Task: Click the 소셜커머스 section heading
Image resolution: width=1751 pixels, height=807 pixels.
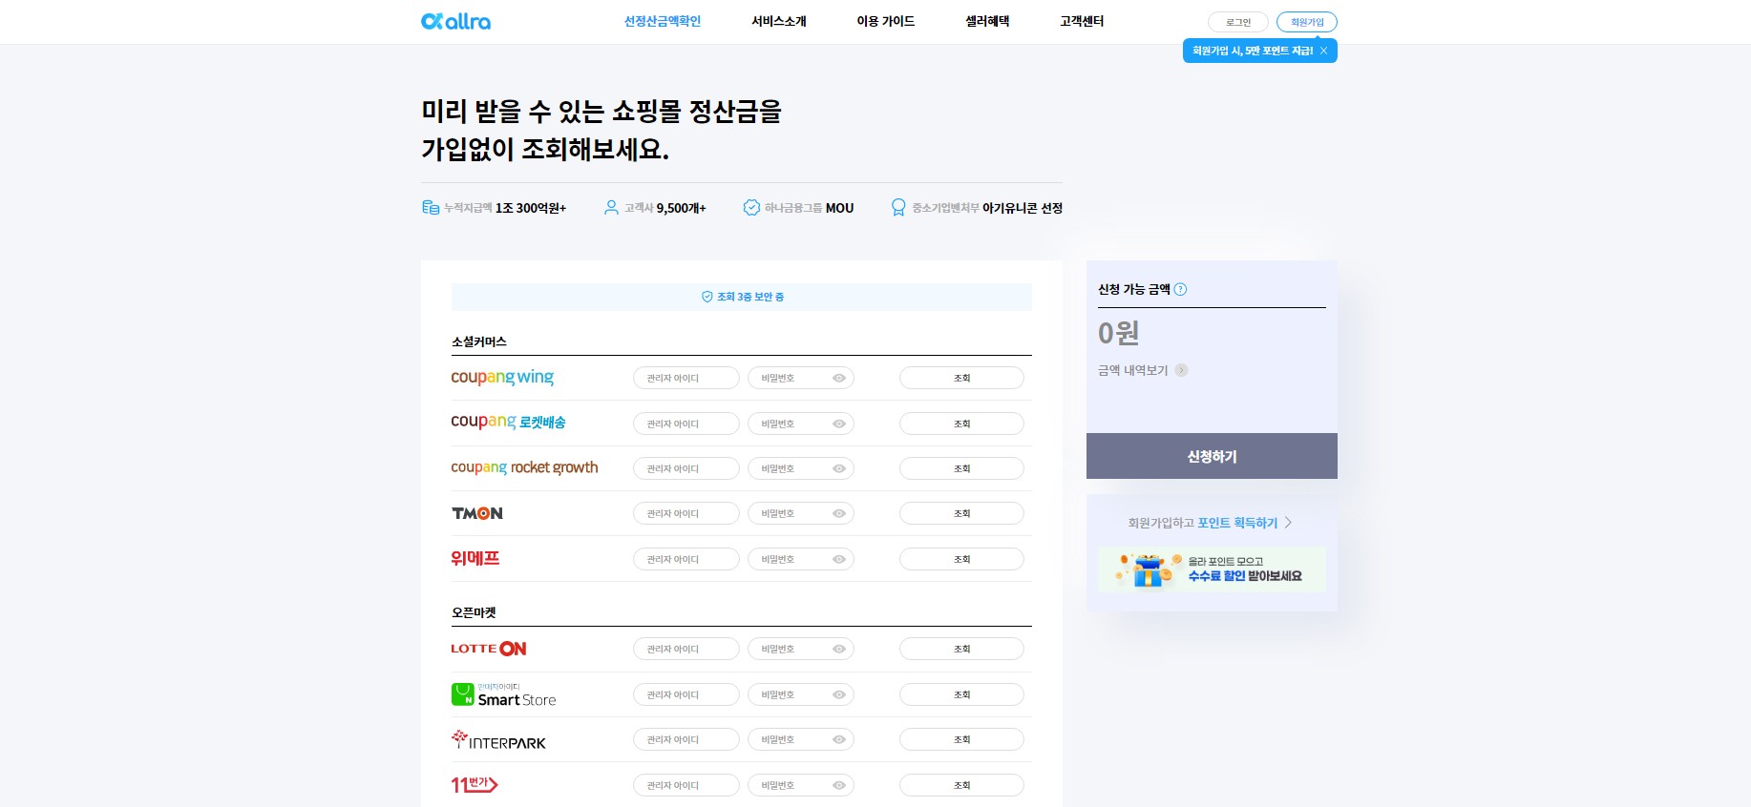Action: (479, 341)
